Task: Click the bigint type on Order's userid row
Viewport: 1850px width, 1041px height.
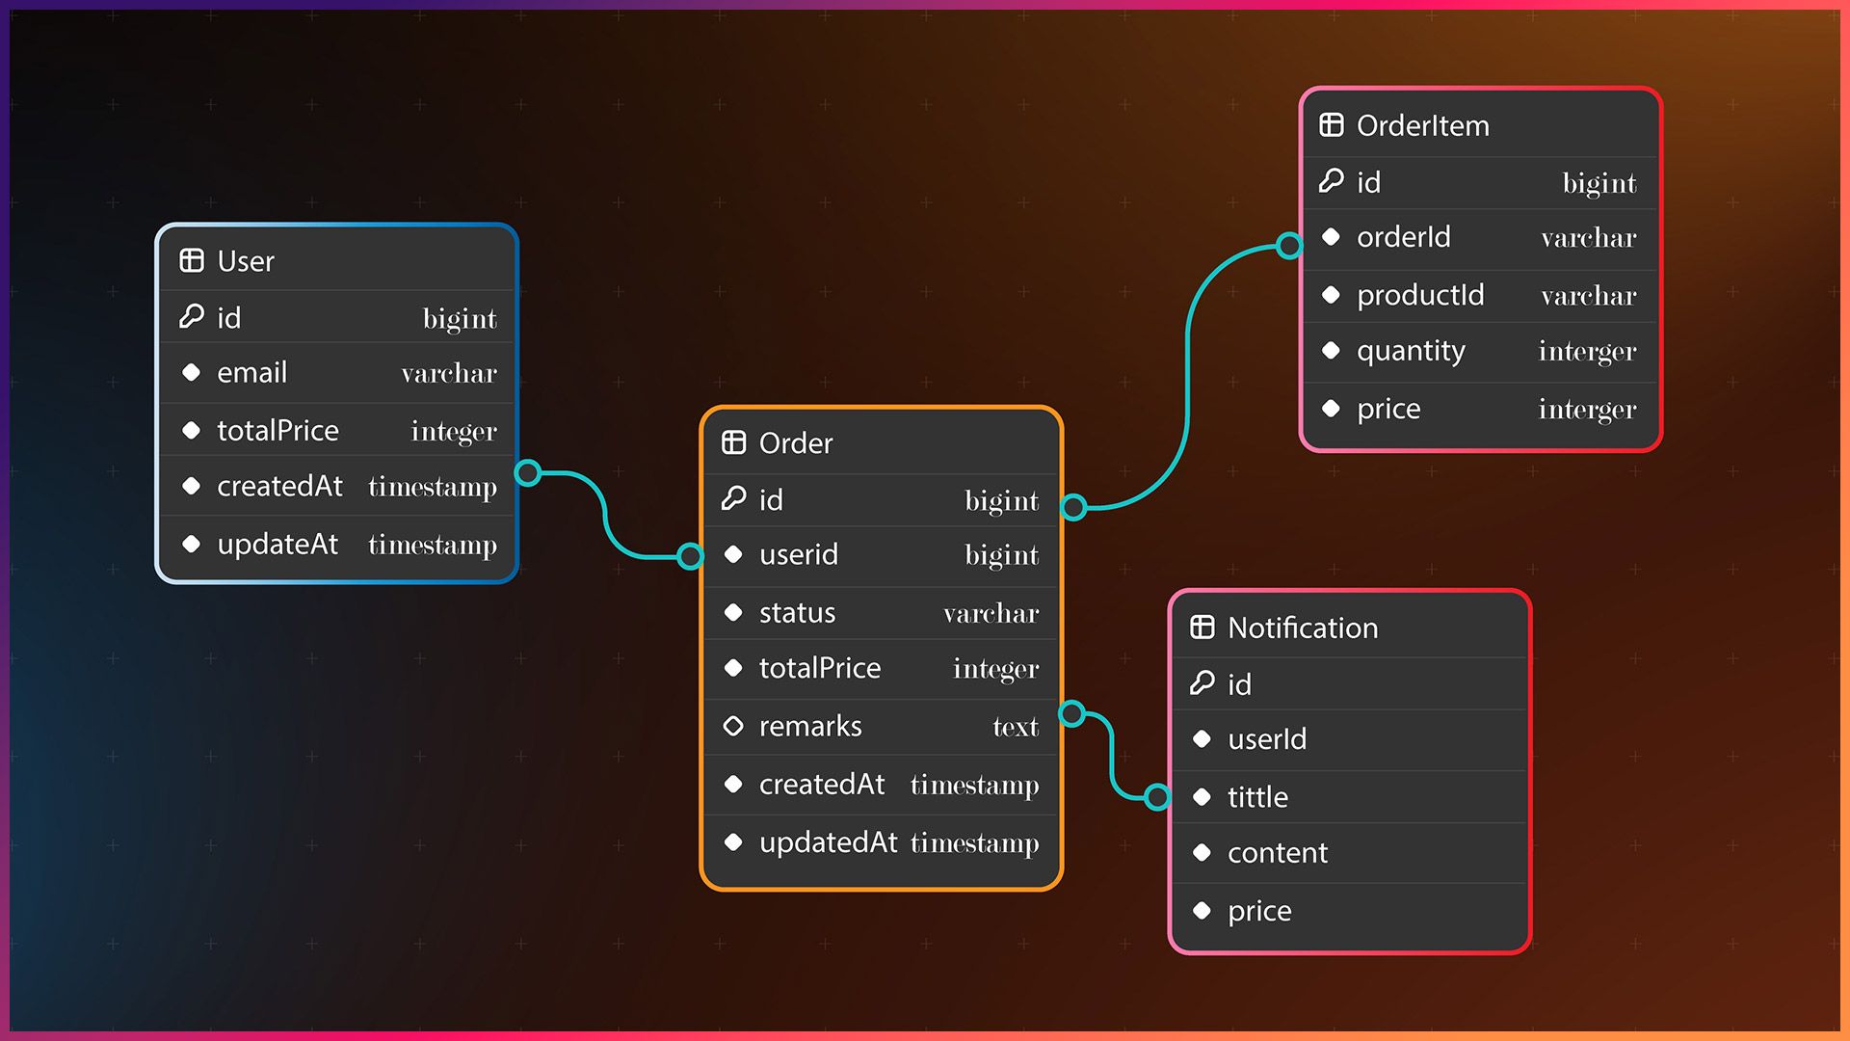Action: pyautogui.click(x=1002, y=556)
